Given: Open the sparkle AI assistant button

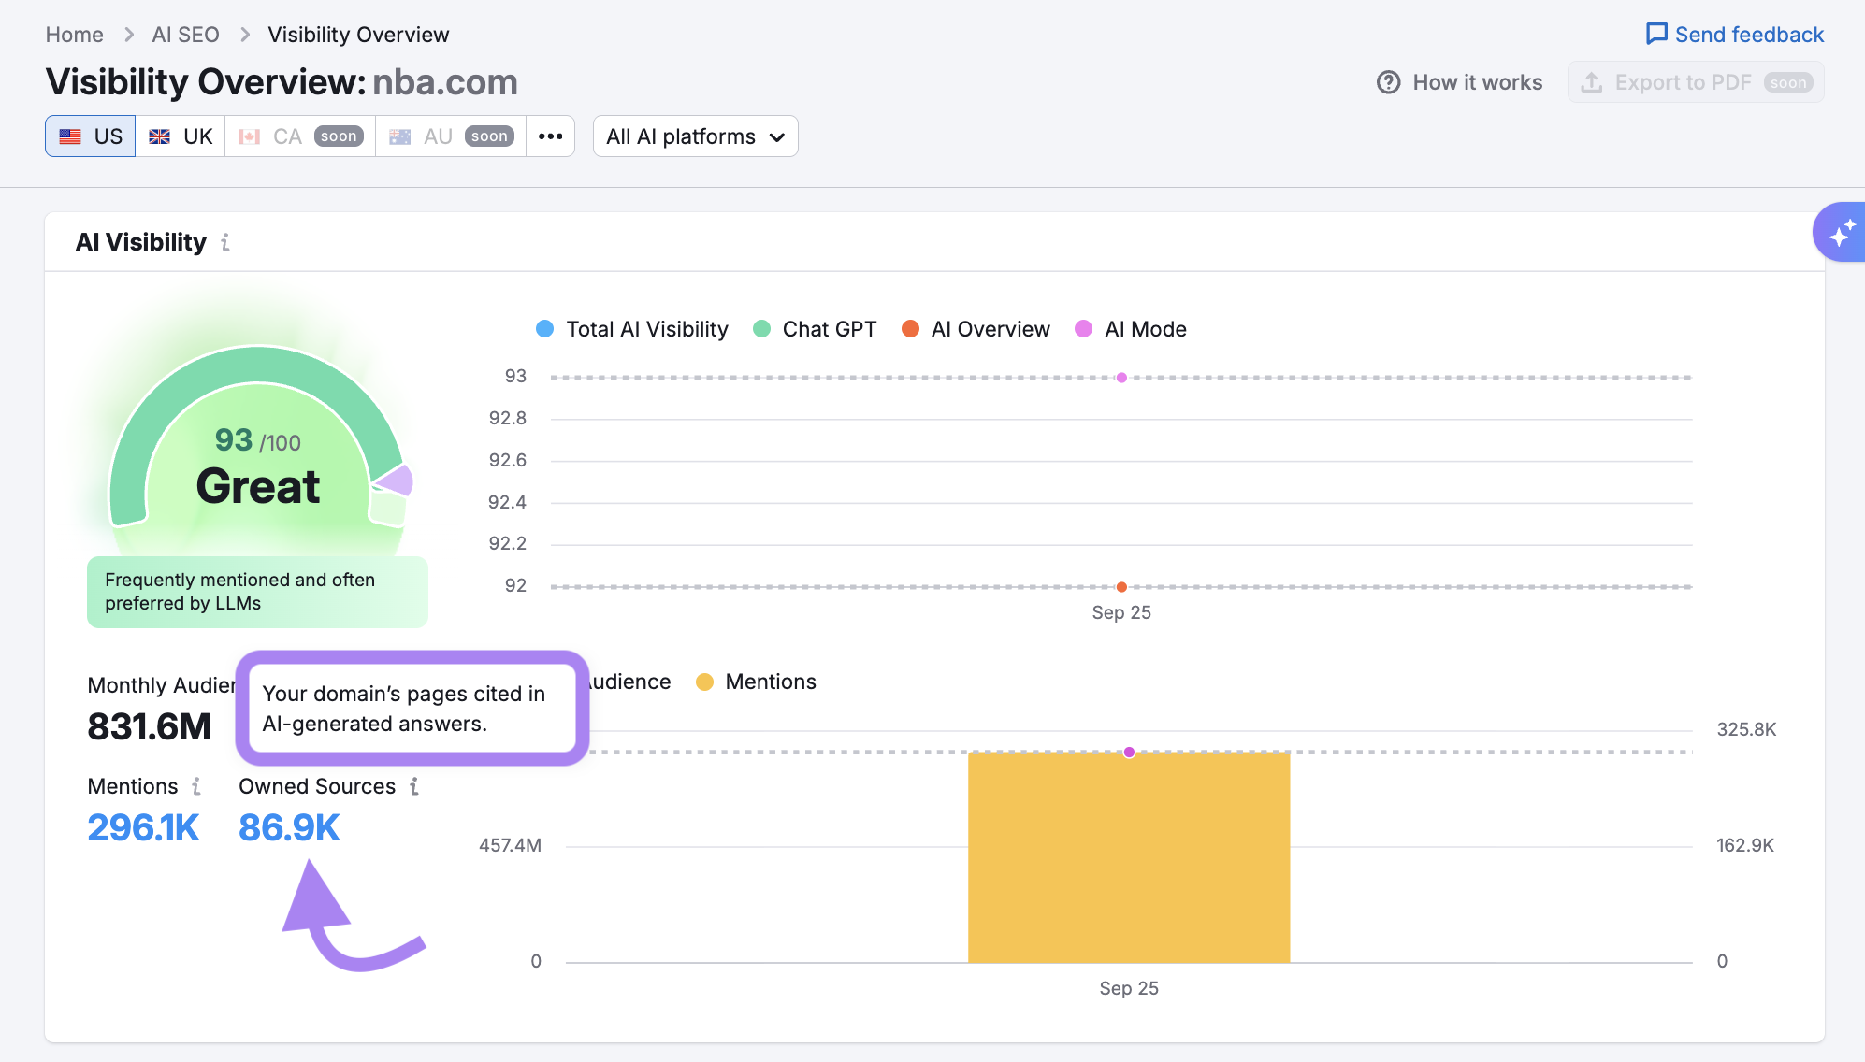Looking at the screenshot, I should [x=1840, y=233].
